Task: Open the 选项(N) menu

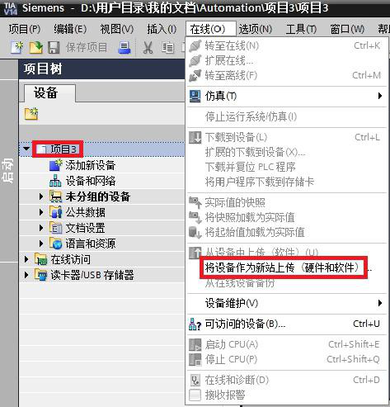Action: pos(256,29)
